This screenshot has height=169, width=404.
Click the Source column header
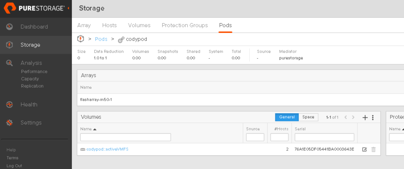pos(253,129)
